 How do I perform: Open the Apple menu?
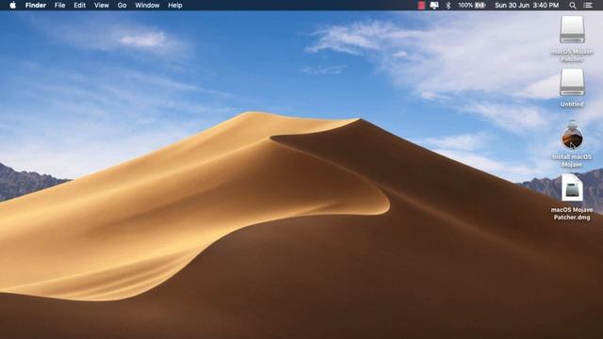click(12, 6)
